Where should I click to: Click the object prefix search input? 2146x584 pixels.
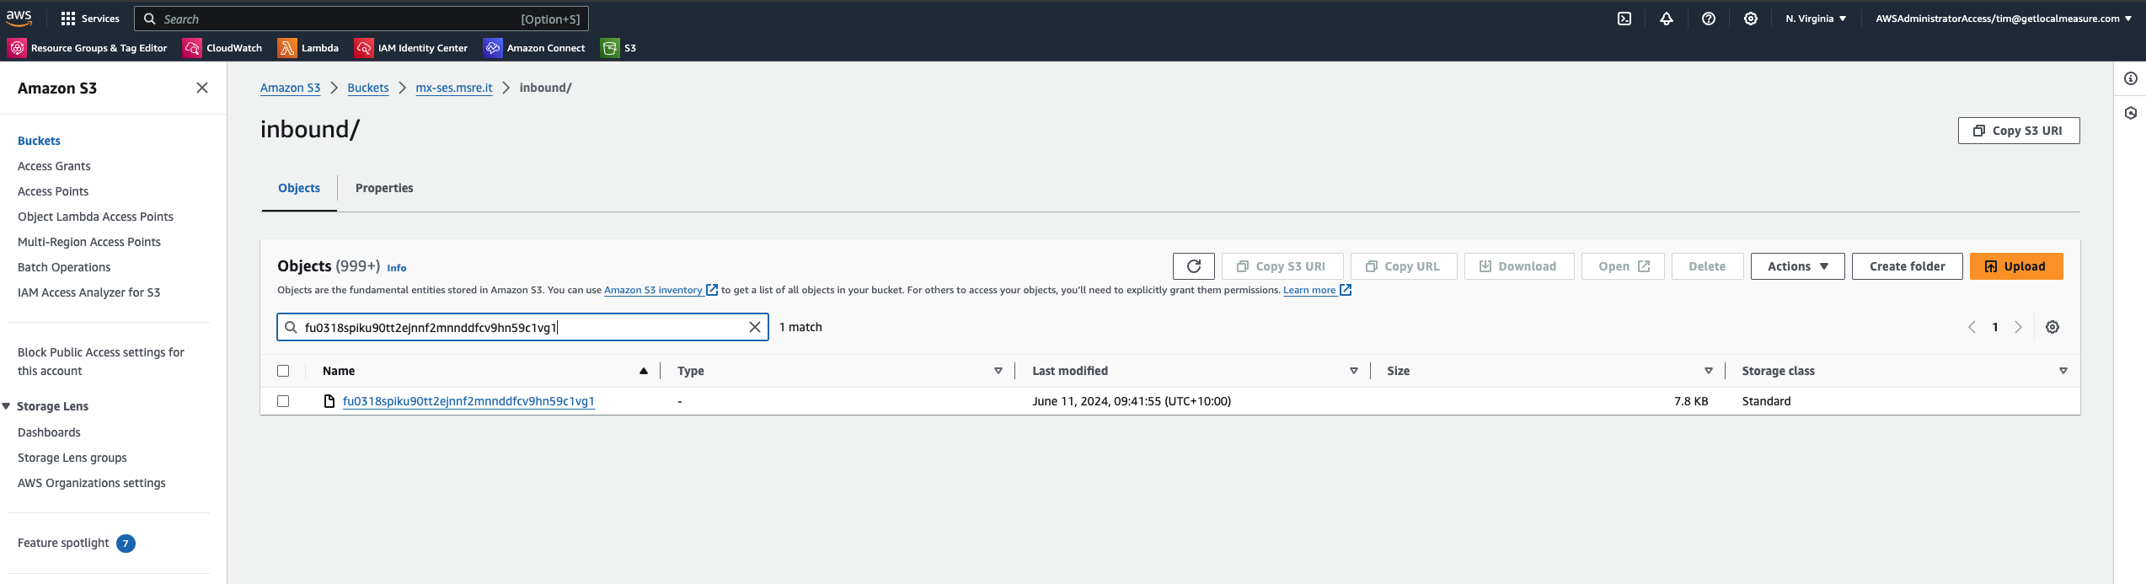(522, 327)
